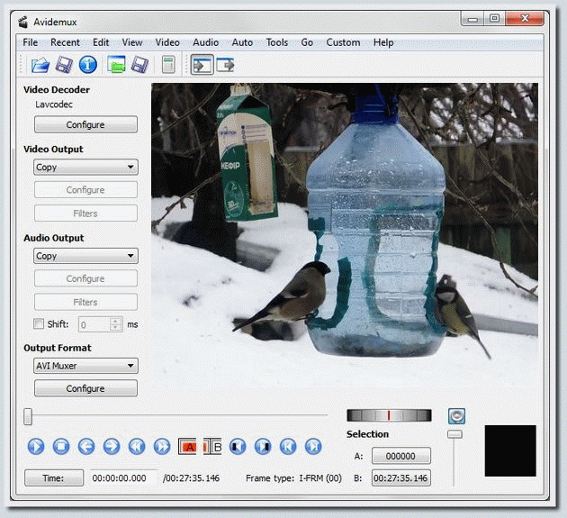Open the File menu
This screenshot has height=518, width=567.
pyautogui.click(x=31, y=42)
